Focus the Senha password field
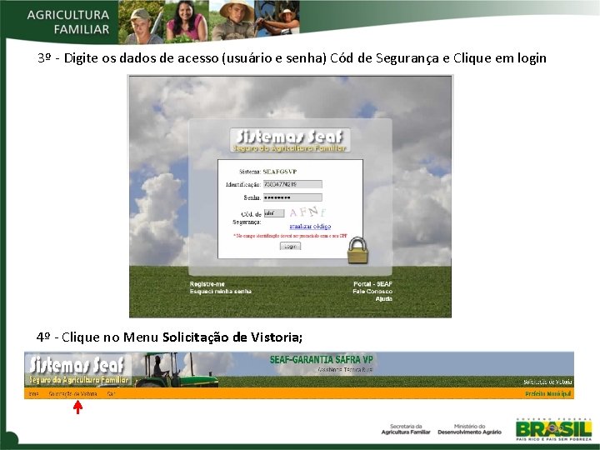Viewport: 600px width, 450px height. coord(292,197)
